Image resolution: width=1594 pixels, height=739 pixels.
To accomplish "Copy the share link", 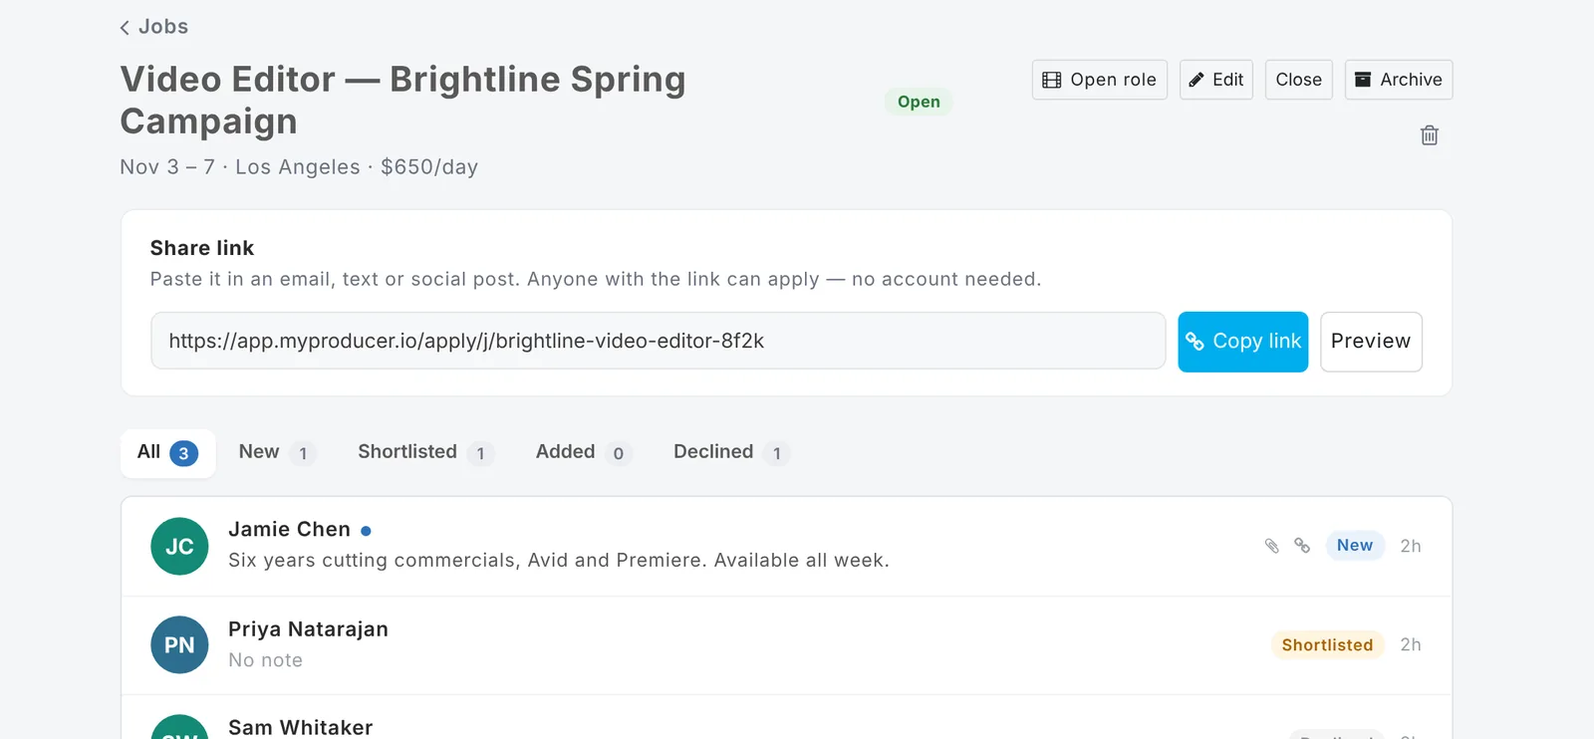I will (x=1243, y=342).
